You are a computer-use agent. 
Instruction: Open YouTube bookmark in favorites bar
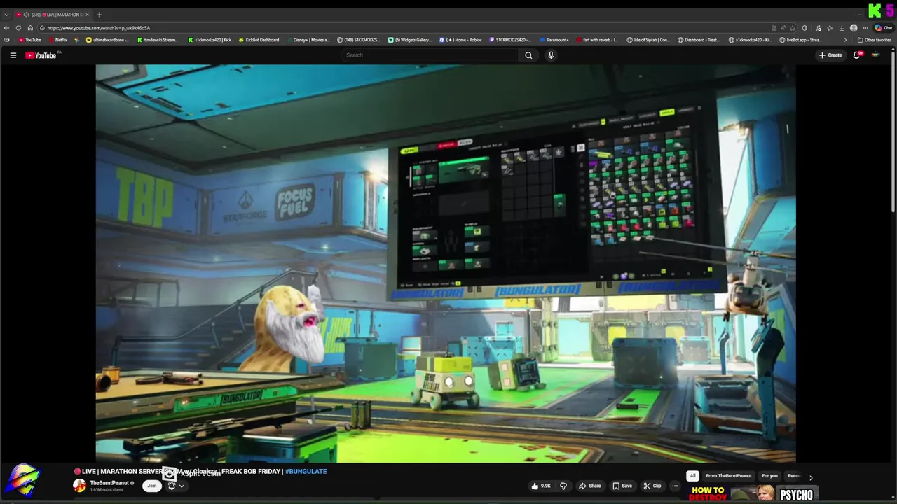click(x=30, y=40)
